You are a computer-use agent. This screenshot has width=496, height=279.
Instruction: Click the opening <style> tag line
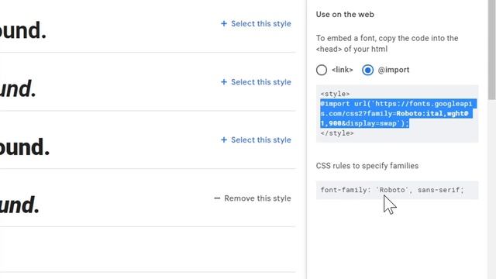[x=335, y=94]
